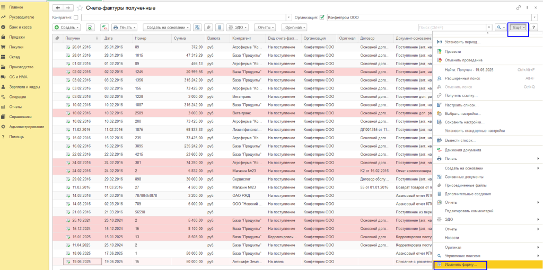Click the paperclip attached files toolbar icon

pyautogui.click(x=208, y=28)
